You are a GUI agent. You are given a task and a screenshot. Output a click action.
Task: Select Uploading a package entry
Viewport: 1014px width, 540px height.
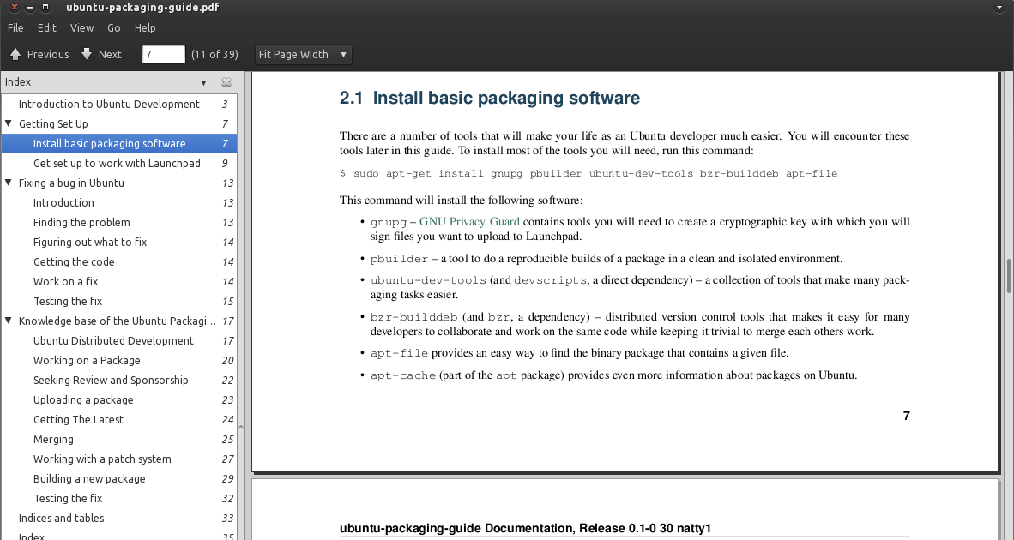pyautogui.click(x=119, y=399)
